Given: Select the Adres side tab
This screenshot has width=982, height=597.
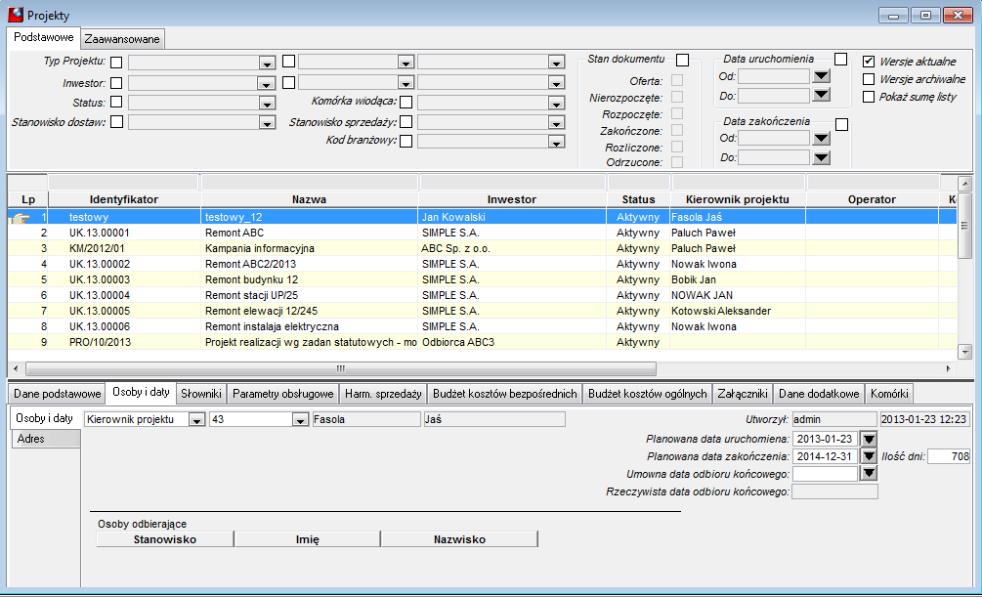Looking at the screenshot, I should coord(46,439).
